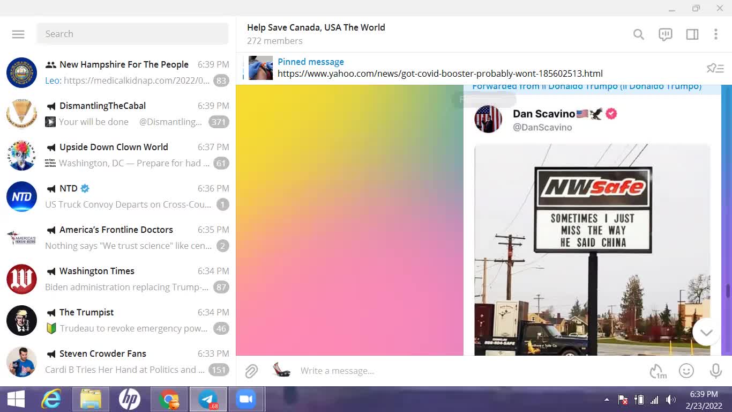Click the NTD blue logo avatar
Image resolution: width=732 pixels, height=412 pixels.
(x=21, y=196)
